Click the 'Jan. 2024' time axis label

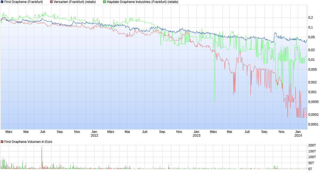tap(298, 133)
